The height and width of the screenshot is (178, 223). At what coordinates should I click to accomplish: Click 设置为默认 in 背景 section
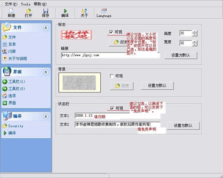tap(157, 86)
